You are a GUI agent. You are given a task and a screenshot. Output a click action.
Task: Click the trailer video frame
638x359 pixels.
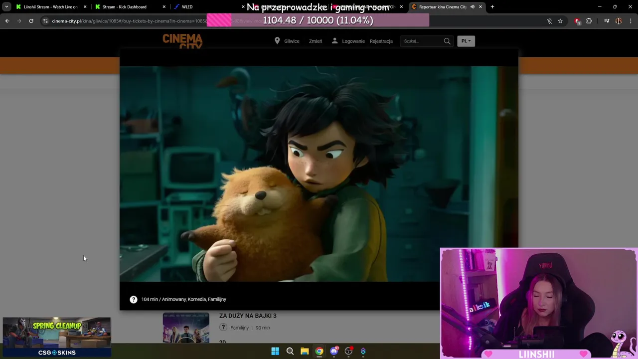[x=319, y=174]
